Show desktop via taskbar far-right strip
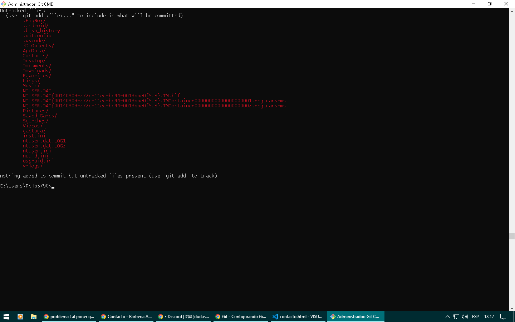The width and height of the screenshot is (515, 322). coord(514,317)
